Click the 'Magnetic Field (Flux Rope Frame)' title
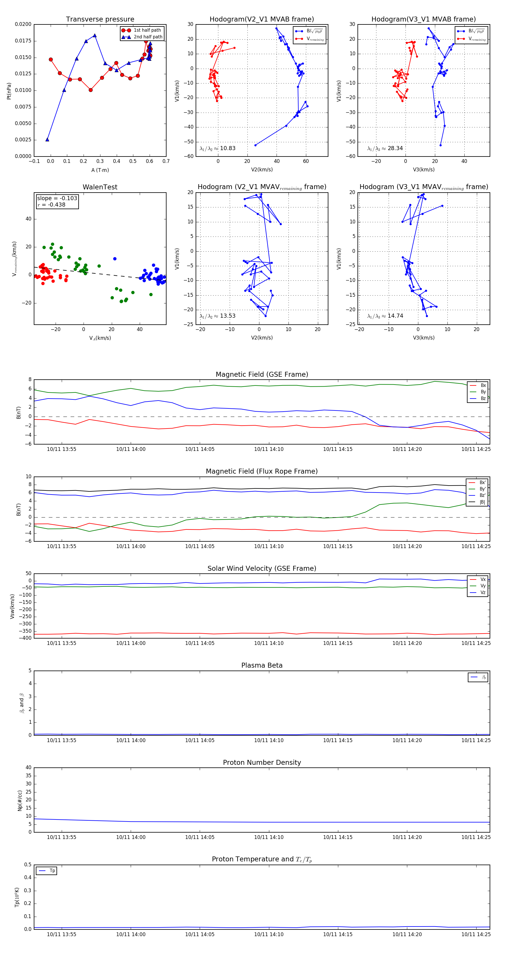 [262, 472]
